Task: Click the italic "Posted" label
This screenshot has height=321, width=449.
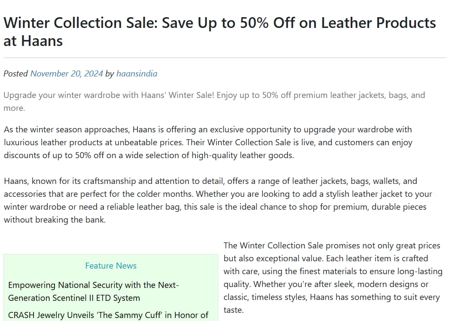Action: tap(15, 73)
